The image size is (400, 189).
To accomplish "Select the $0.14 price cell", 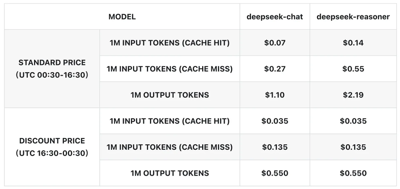I will (x=353, y=43).
